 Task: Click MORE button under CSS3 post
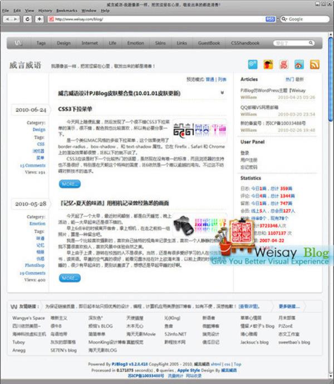pos(70,184)
